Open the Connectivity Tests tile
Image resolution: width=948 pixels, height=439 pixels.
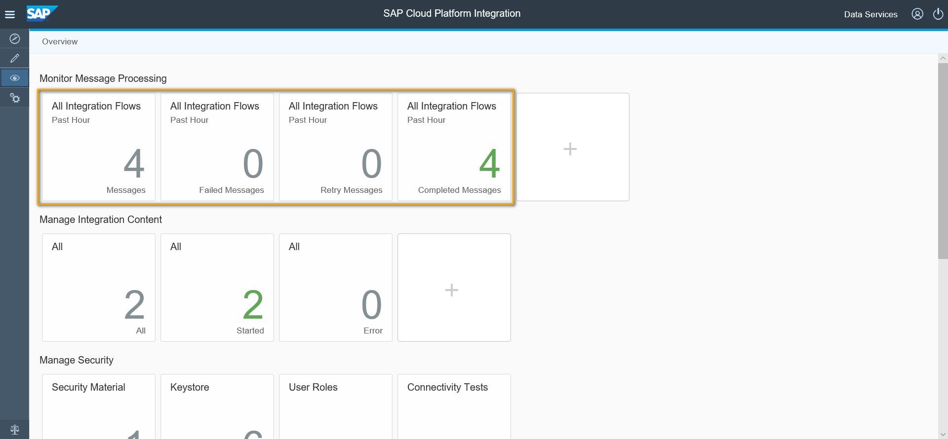(x=454, y=406)
